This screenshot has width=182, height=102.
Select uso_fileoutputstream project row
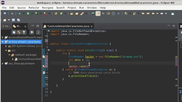pos(21,63)
